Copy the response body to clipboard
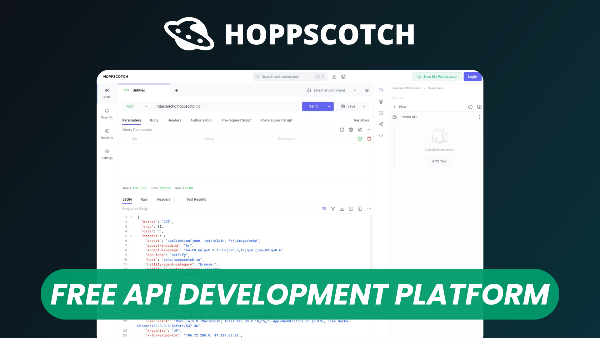The width and height of the screenshot is (600, 338). 360,209
